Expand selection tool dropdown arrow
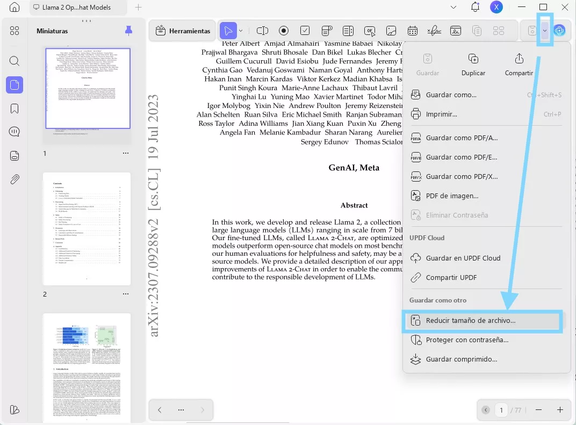 click(x=241, y=31)
